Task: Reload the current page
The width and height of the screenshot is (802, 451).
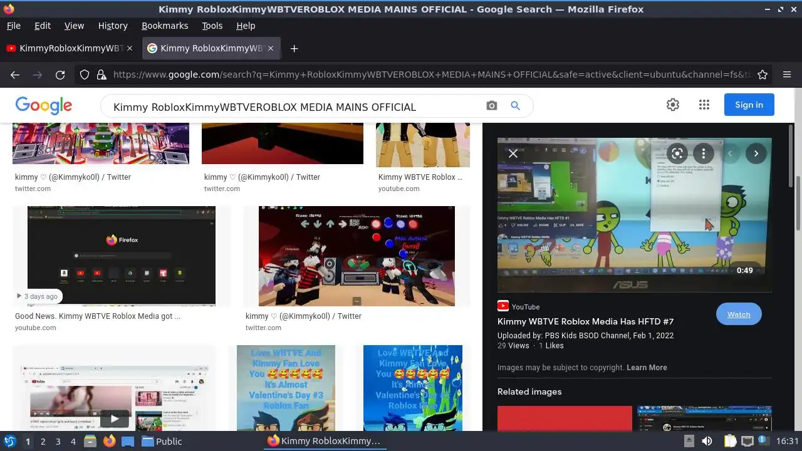Action: tap(60, 75)
